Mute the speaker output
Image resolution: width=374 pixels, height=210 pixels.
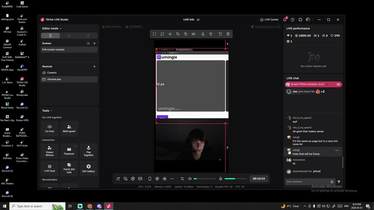[190, 179]
